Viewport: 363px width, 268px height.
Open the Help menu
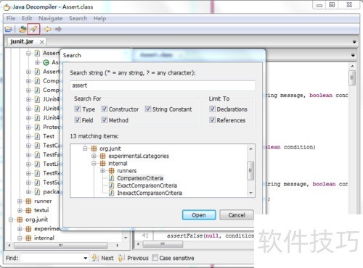click(99, 18)
